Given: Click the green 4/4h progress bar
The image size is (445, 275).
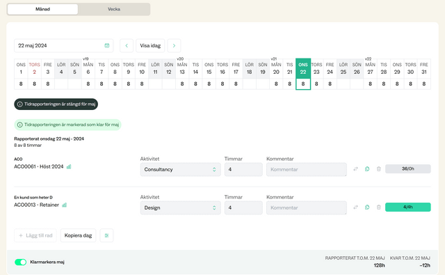Looking at the screenshot, I should click(x=408, y=207).
